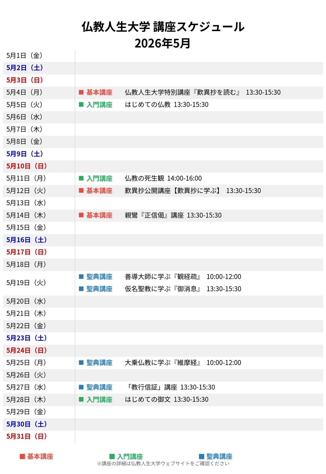Click the red square on the 5月14日 row
The image size is (326, 474).
coord(81,215)
